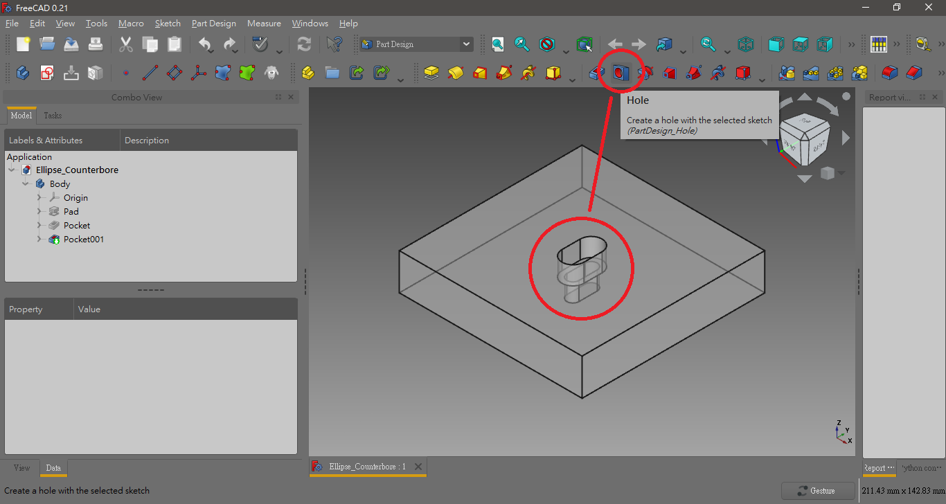946x504 pixels.
Task: Select the Pad tool
Action: [x=431, y=73]
